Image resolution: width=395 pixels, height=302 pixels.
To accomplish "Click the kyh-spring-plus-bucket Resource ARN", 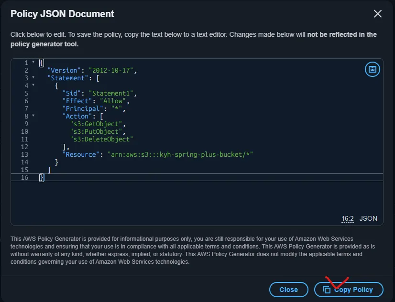I will tap(180, 155).
